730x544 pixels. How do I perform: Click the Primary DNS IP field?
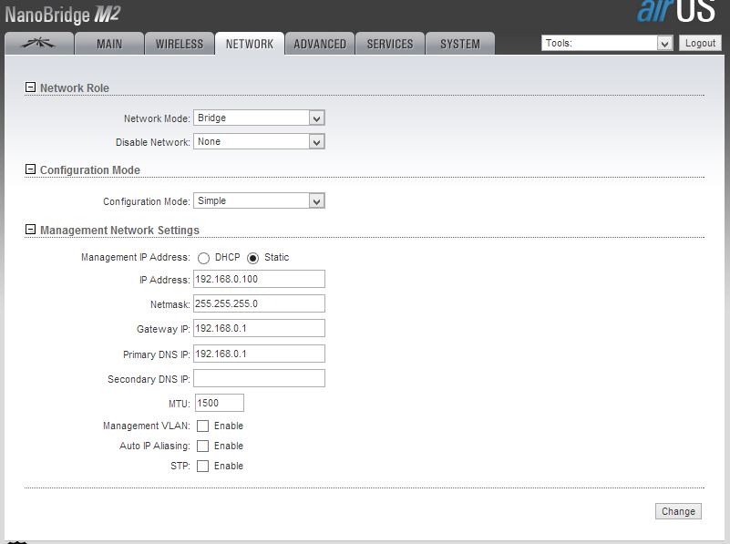(259, 354)
